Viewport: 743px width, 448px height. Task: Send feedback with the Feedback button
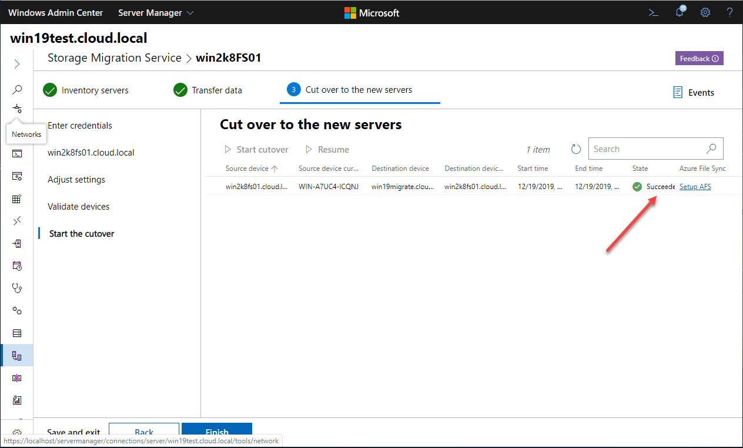click(699, 59)
